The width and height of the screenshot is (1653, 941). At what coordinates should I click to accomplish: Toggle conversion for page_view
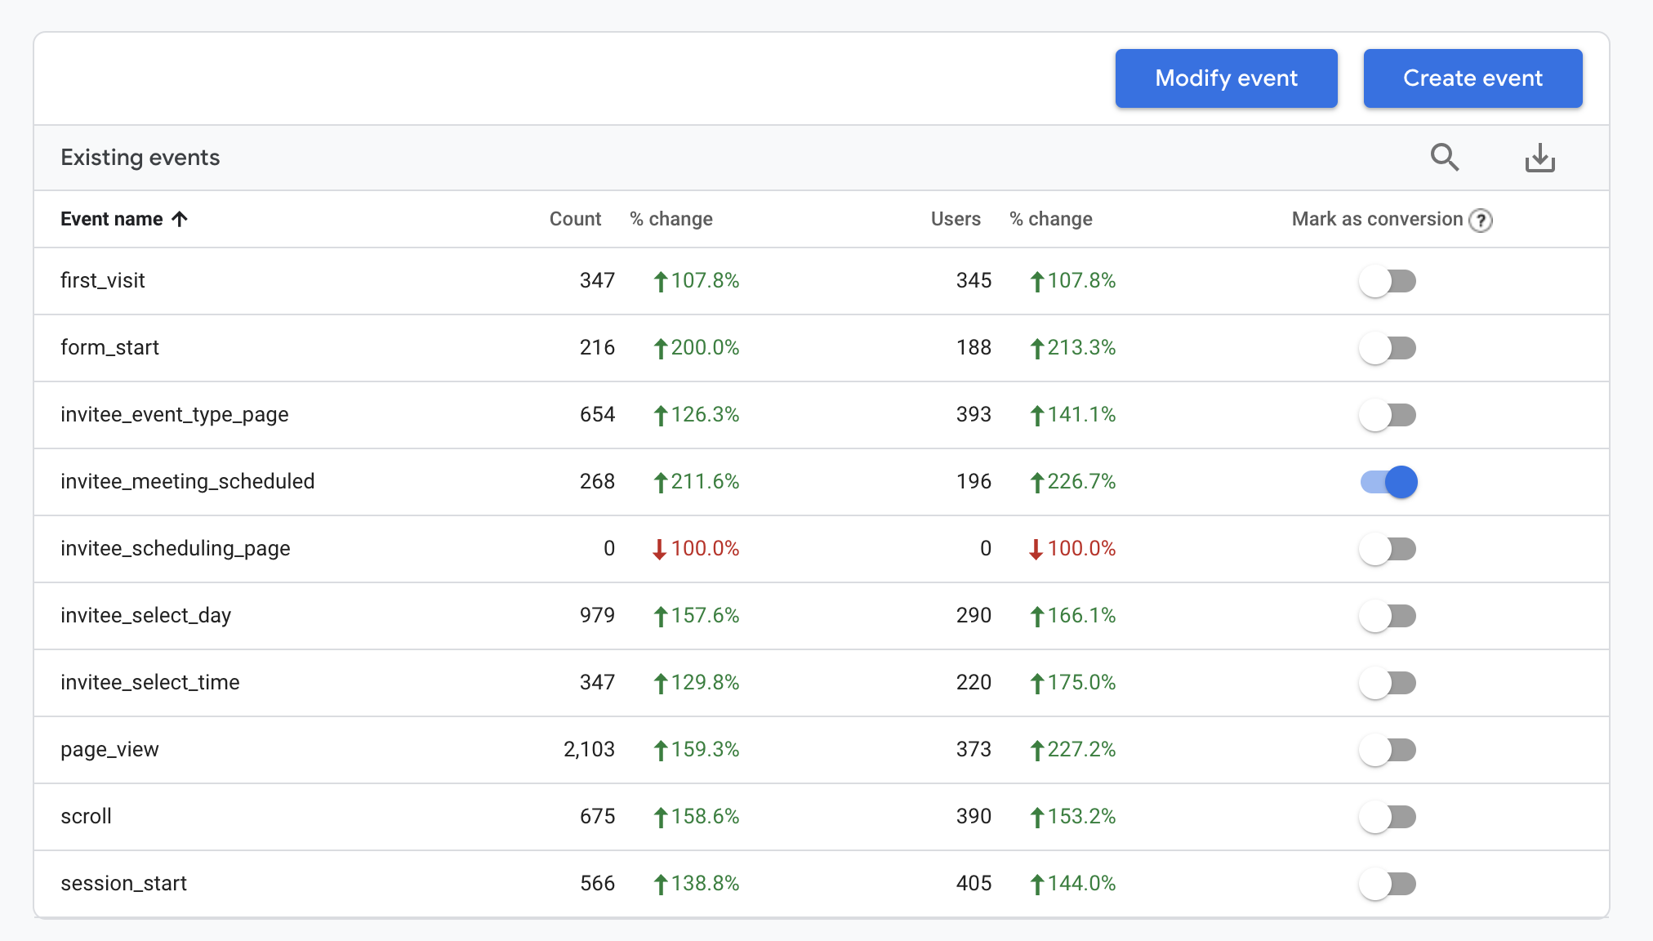pyautogui.click(x=1388, y=750)
